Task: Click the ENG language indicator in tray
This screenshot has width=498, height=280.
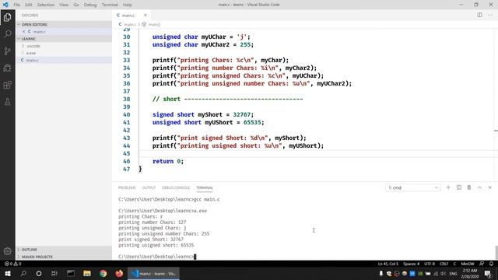Action: (453, 273)
